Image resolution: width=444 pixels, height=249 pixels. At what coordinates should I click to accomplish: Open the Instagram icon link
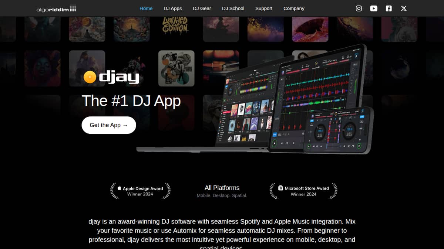(x=359, y=8)
